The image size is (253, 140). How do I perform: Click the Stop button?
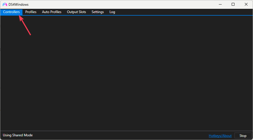(x=243, y=136)
